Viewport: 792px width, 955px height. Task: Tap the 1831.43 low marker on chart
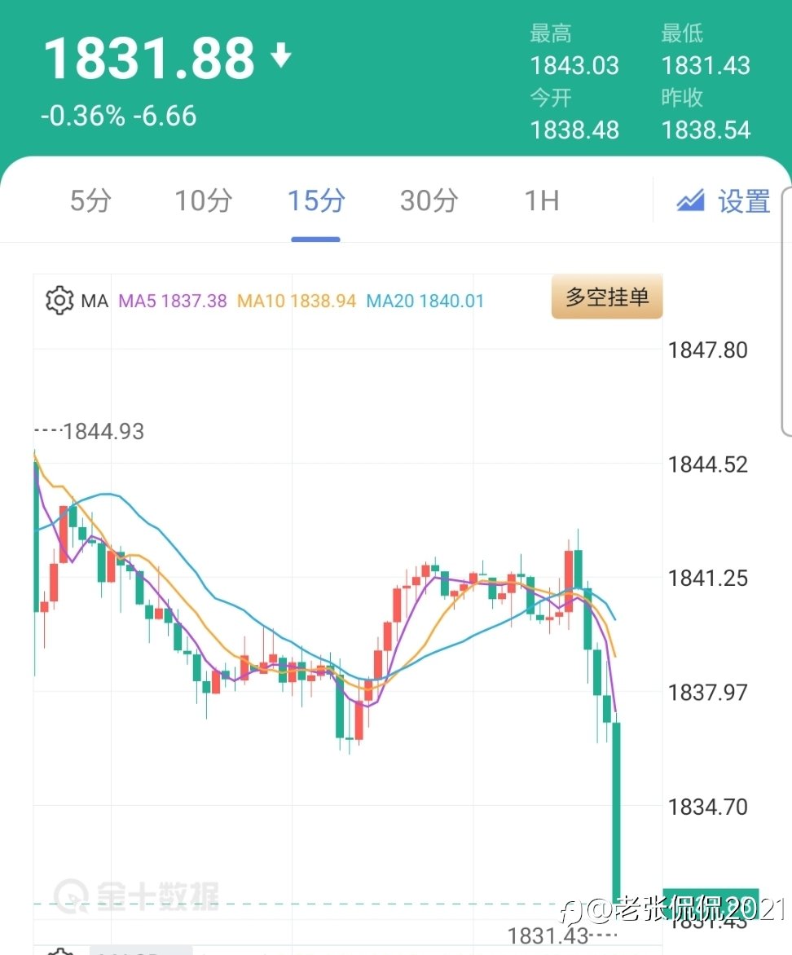[x=548, y=936]
